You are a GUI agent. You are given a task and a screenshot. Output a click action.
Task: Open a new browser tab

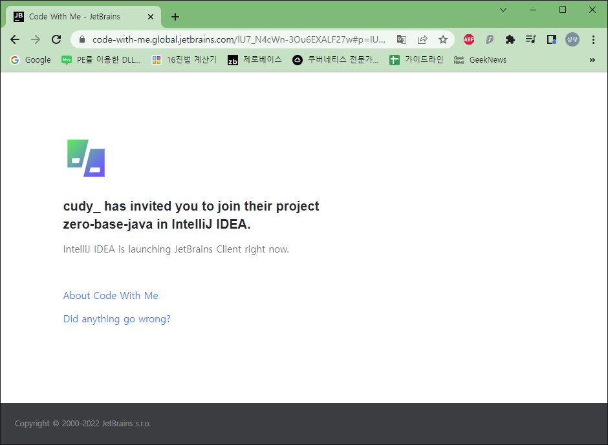tap(175, 17)
